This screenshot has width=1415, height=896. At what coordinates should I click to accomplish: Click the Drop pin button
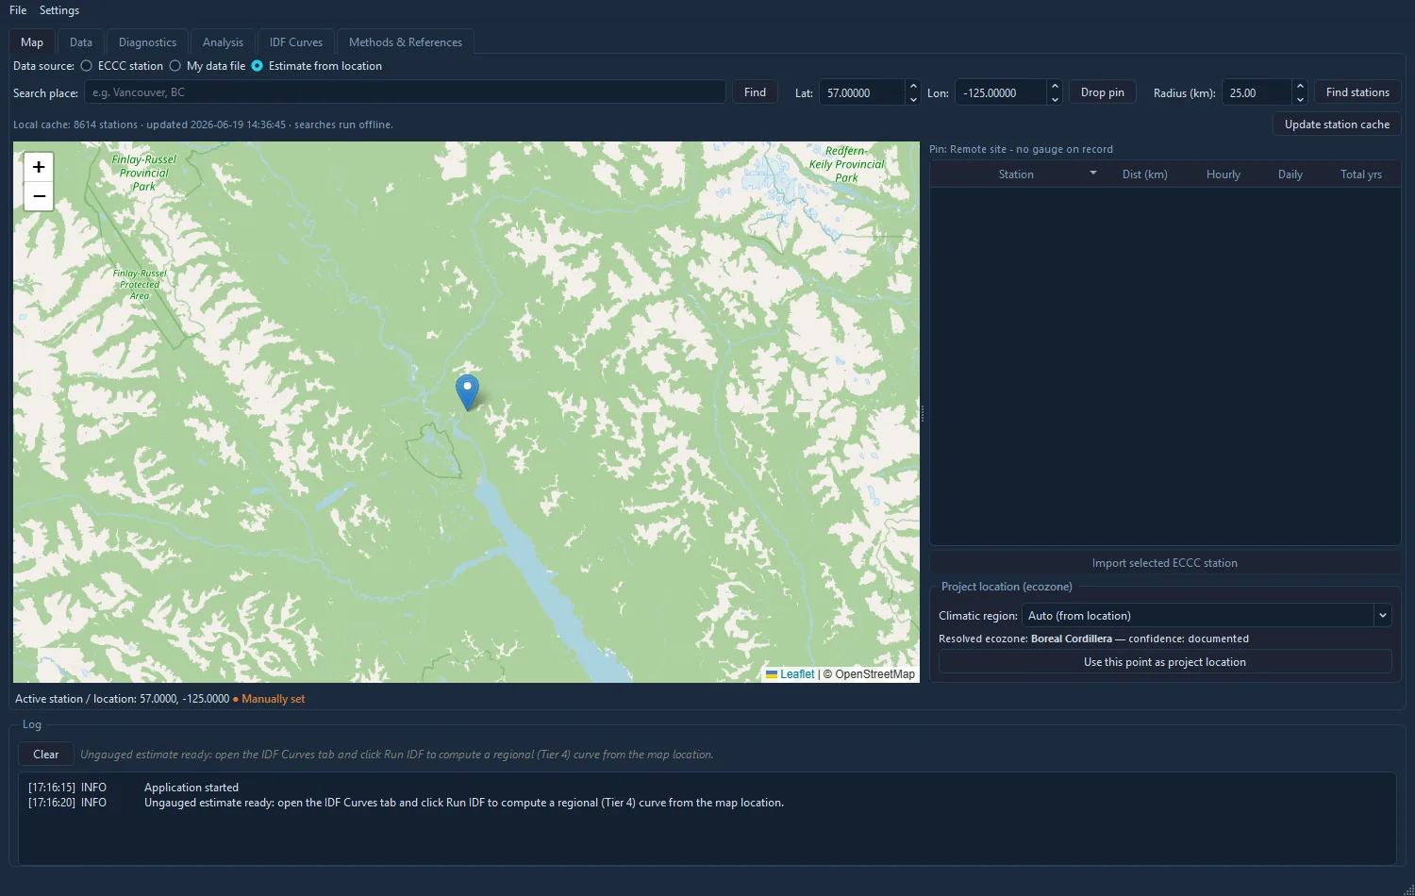pos(1103,92)
